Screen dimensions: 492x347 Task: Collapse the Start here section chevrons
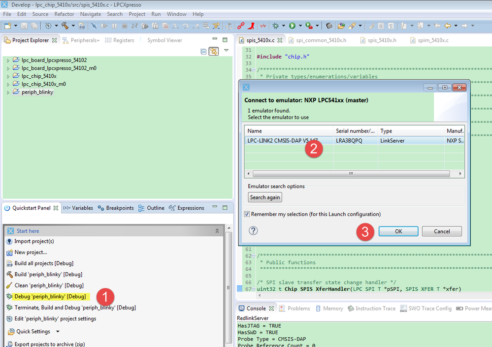217,231
